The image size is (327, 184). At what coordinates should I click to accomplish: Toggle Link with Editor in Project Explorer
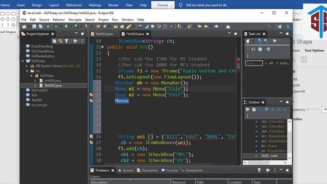(x=60, y=41)
